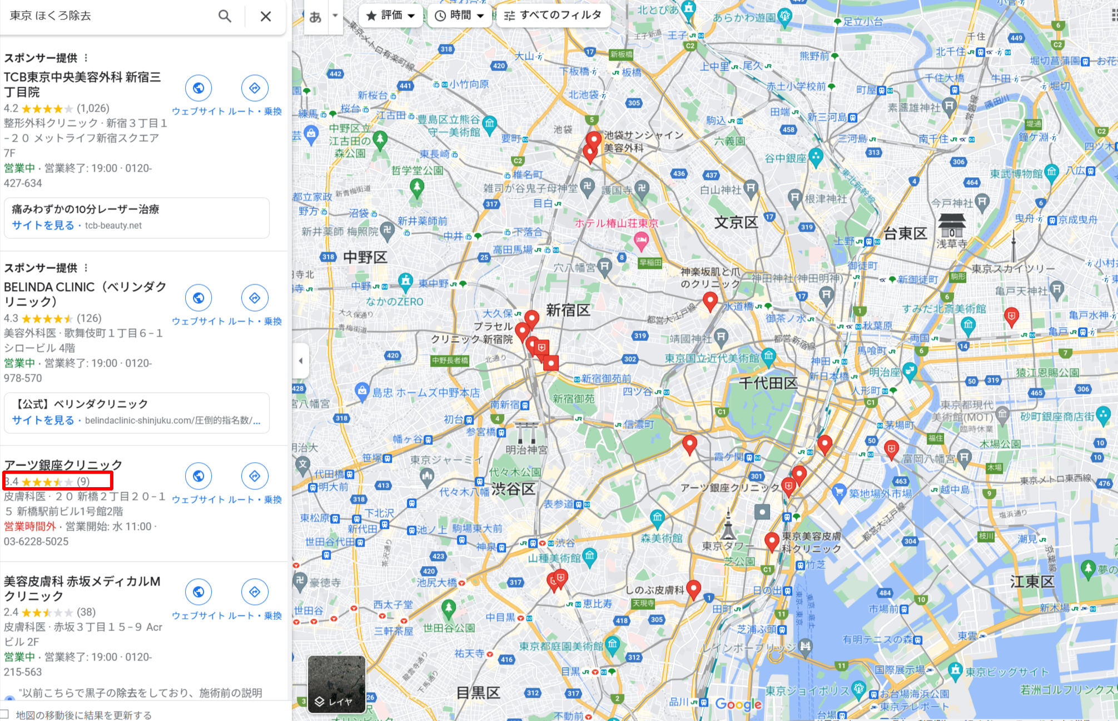Screen dimensions: 1118x721
Task: Open アーツ銀座クリニック website globe icon
Action: point(198,476)
